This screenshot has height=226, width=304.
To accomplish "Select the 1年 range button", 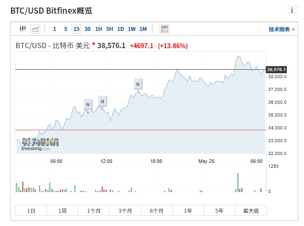I will 188,211.
